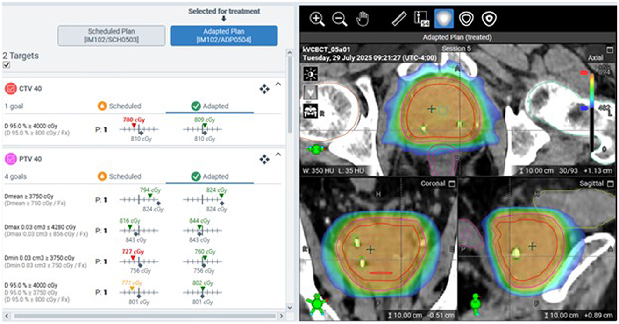
Task: Select the Adapted Plan IM102/ADP0504 button
Action: pos(223,33)
